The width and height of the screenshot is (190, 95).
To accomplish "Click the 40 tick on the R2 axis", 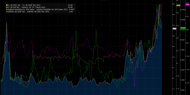I will tap(178, 13).
